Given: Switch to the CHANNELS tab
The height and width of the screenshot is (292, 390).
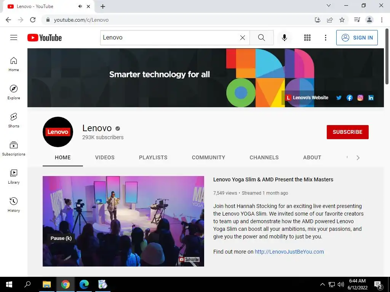Looking at the screenshot, I should point(264,157).
